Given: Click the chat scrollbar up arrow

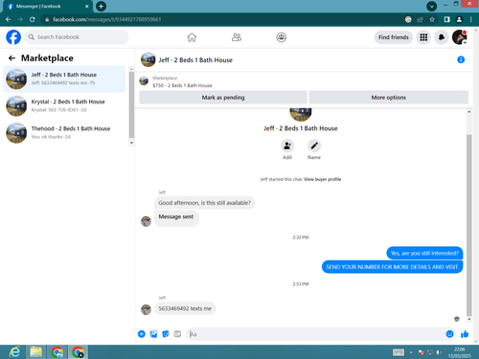Looking at the screenshot, I should 469,112.
